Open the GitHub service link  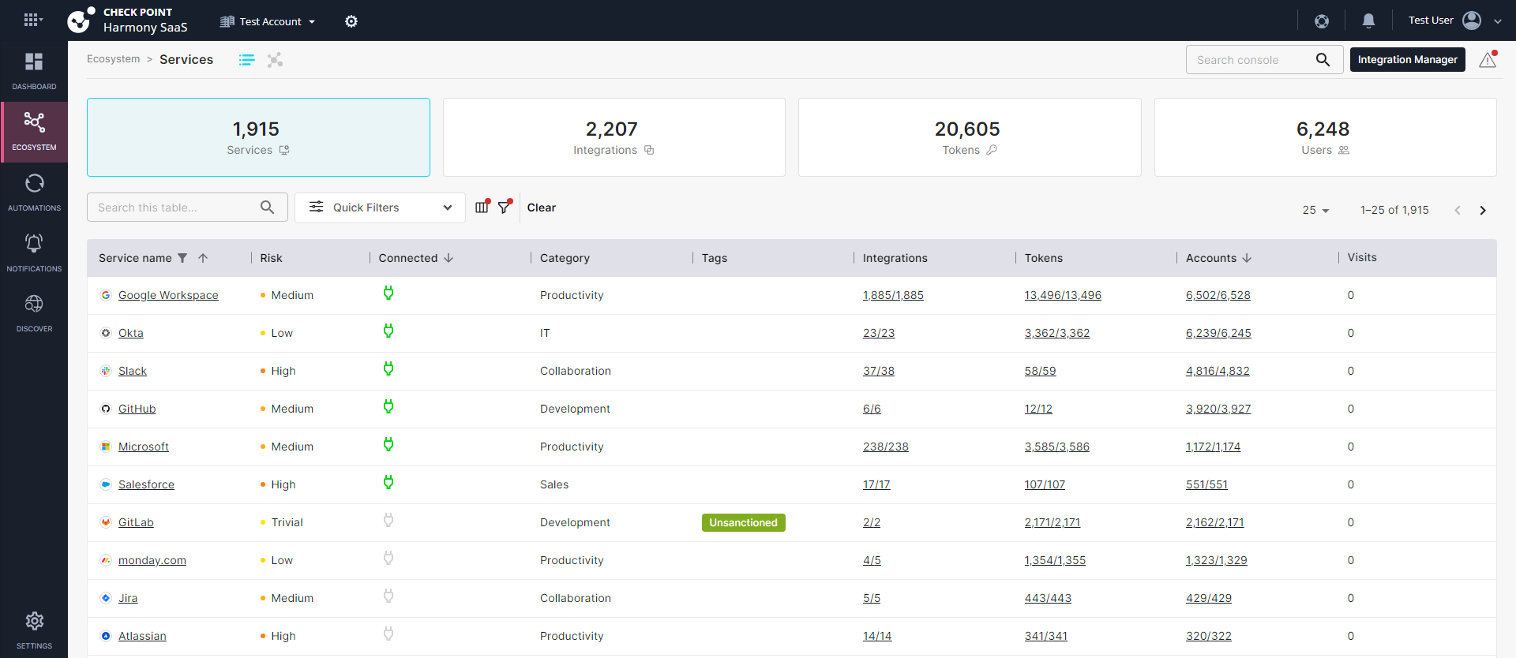click(137, 409)
